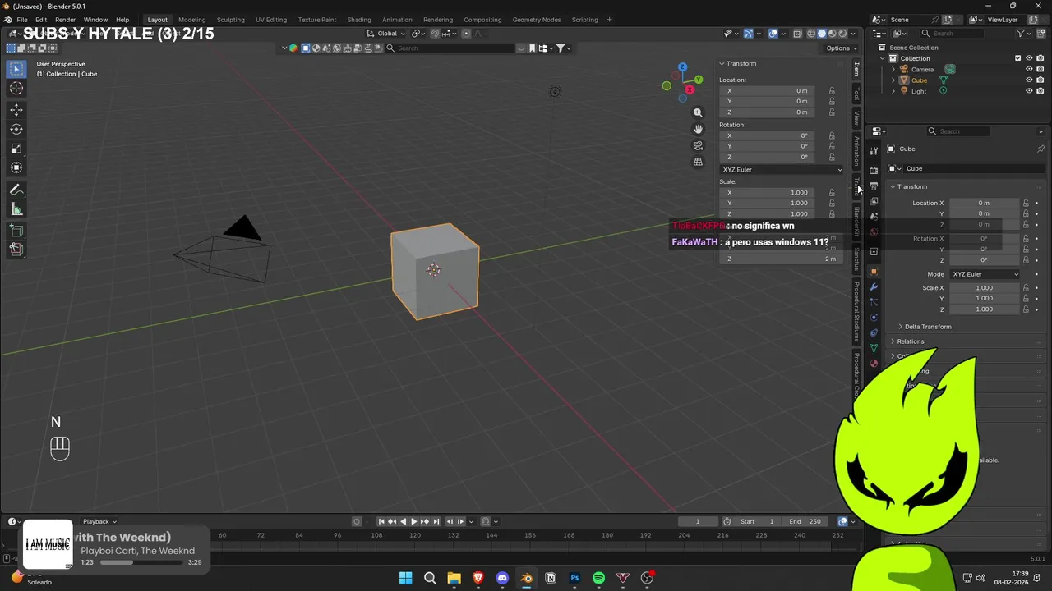Open the File menu
Viewport: 1052px width, 591px height.
[x=22, y=20]
